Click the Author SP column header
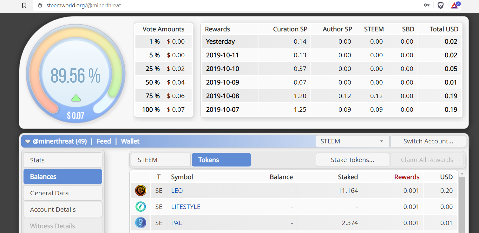Screen dimensions: 479x233 tap(337, 29)
